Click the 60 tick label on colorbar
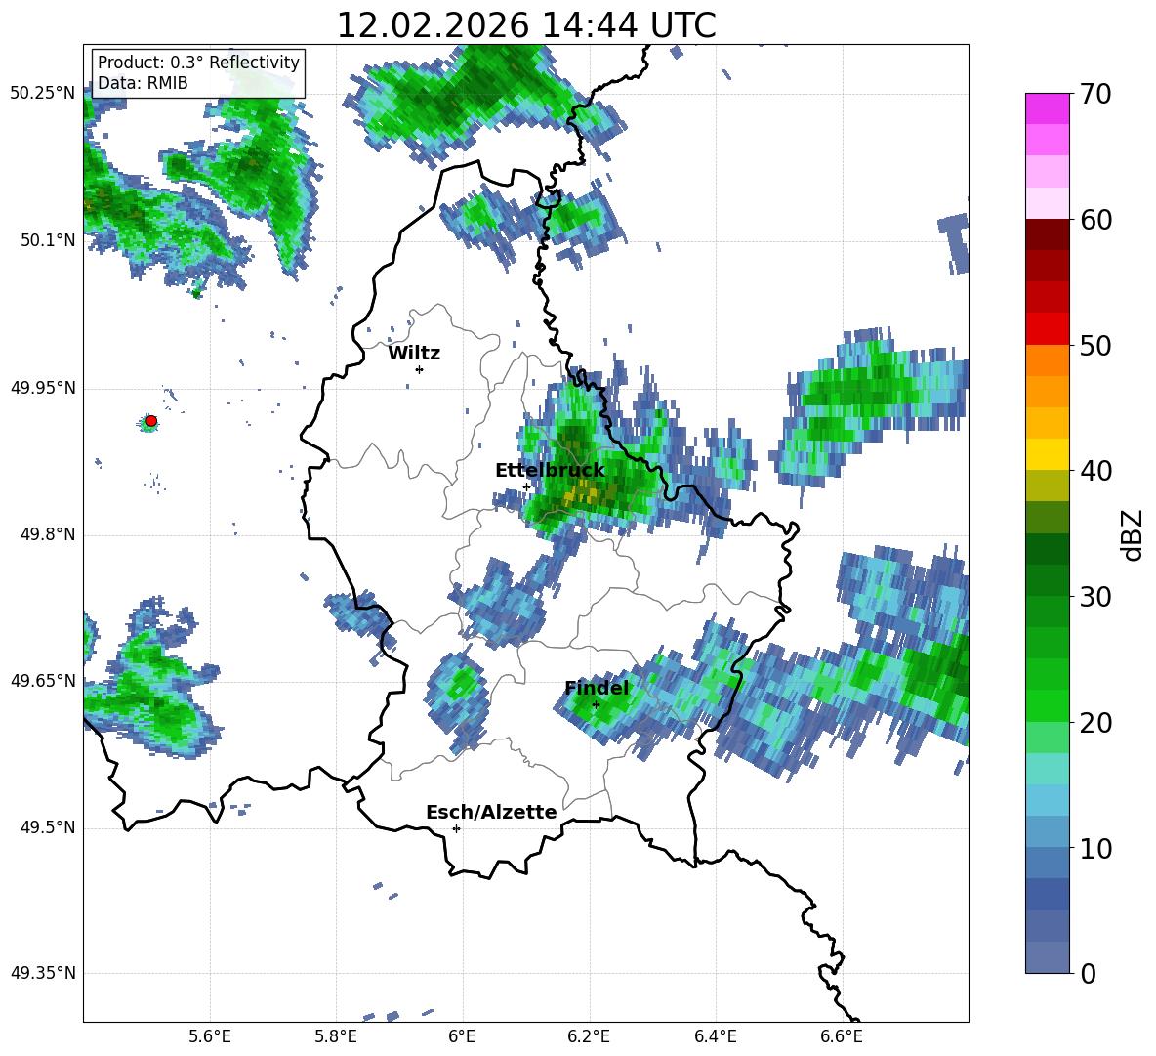Viewport: 1156px width, 1056px height. (x=1094, y=220)
